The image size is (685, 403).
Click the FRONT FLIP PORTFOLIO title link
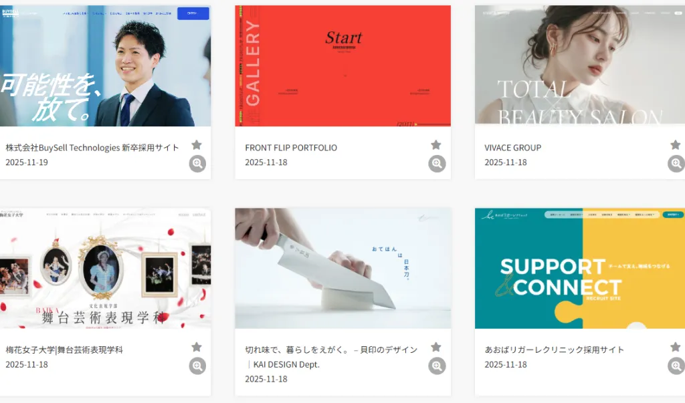(291, 148)
